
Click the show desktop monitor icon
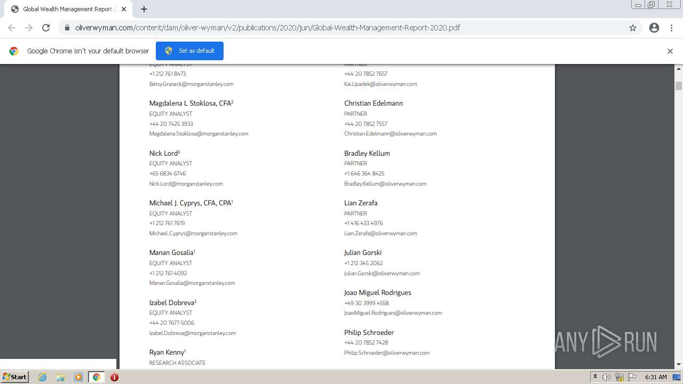click(678, 377)
